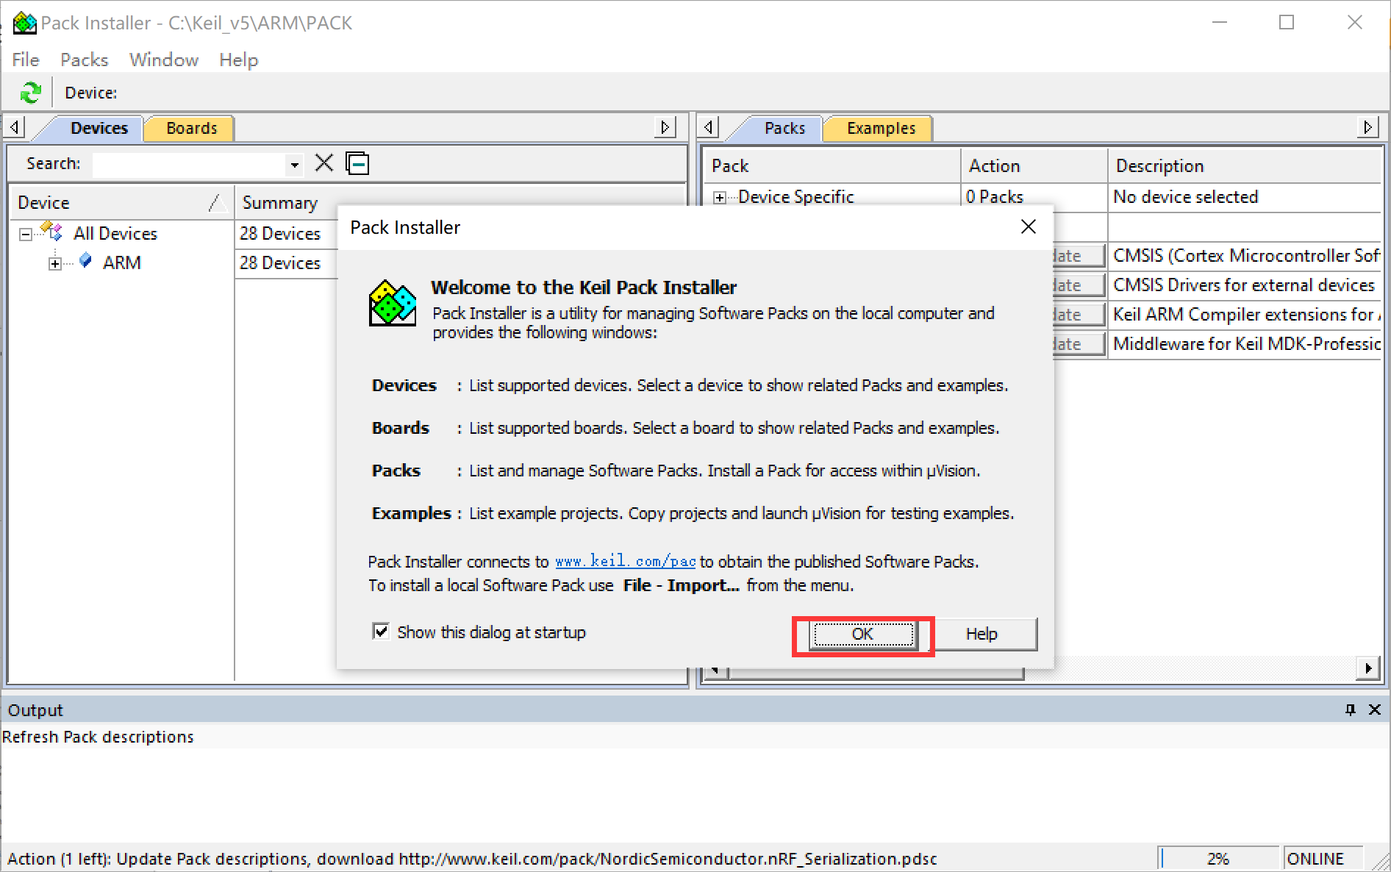Image resolution: width=1391 pixels, height=872 pixels.
Task: Expand the ARM device node
Action: point(55,263)
